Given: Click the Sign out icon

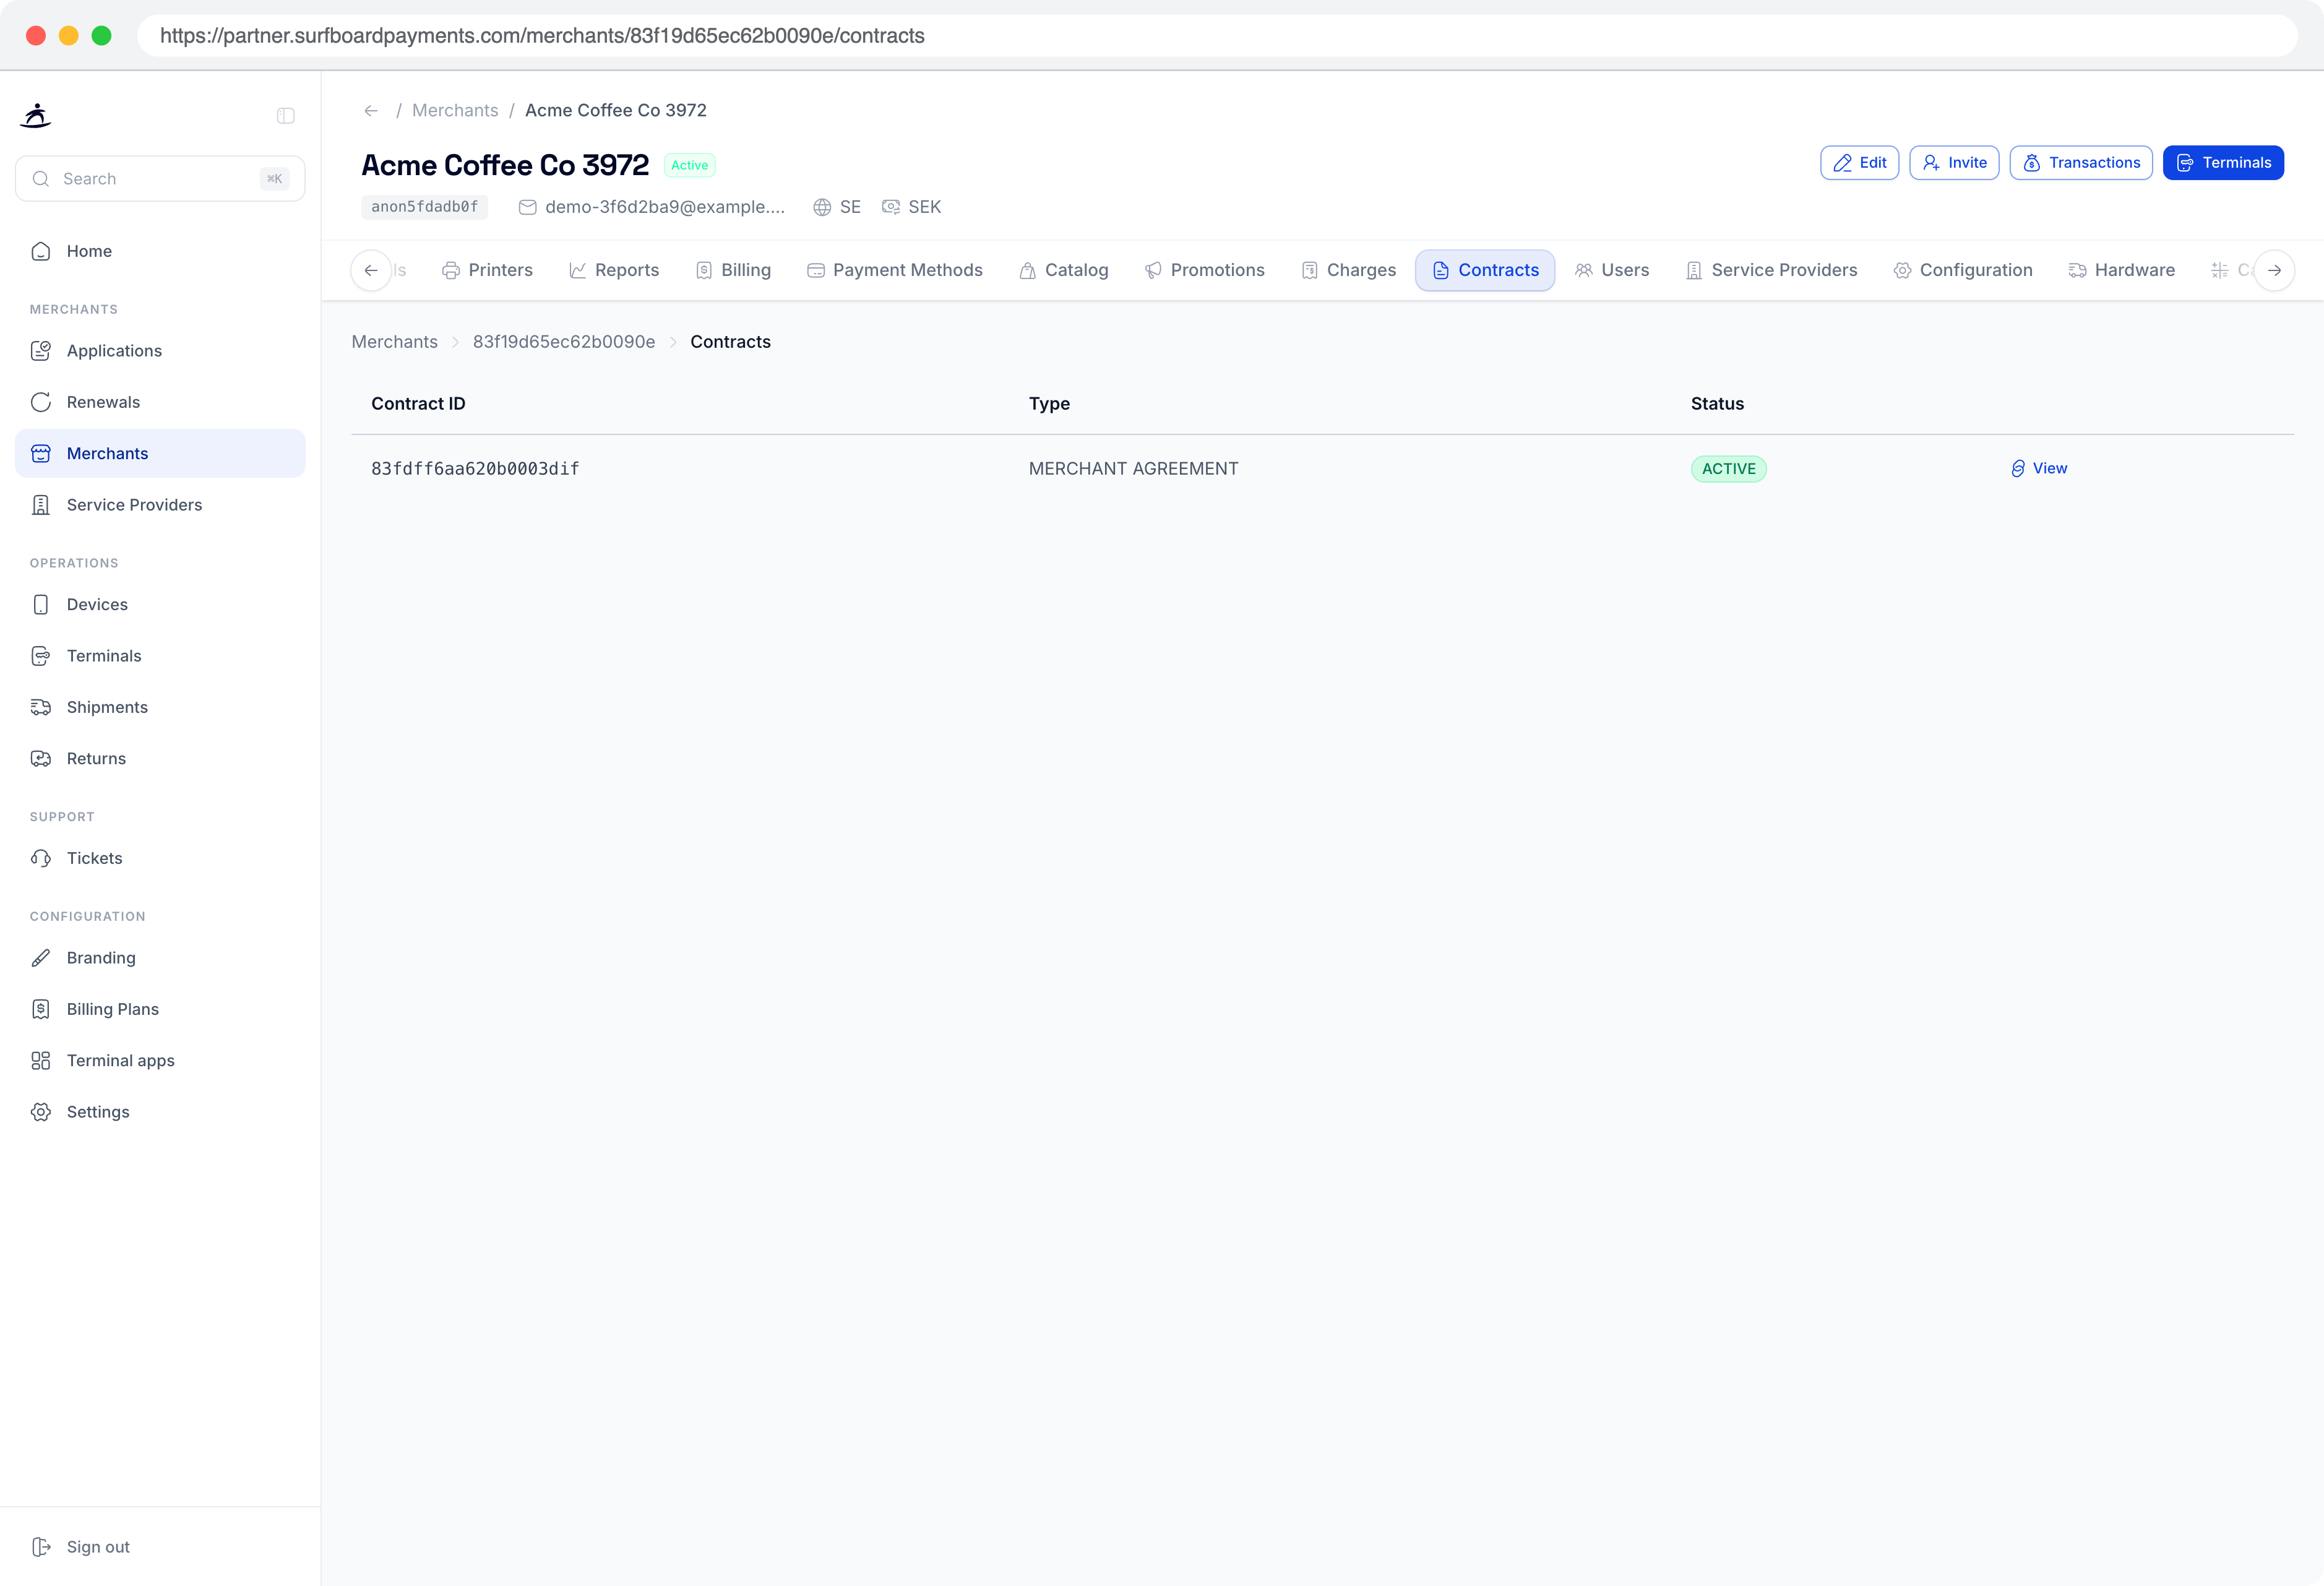Looking at the screenshot, I should click(x=41, y=1547).
